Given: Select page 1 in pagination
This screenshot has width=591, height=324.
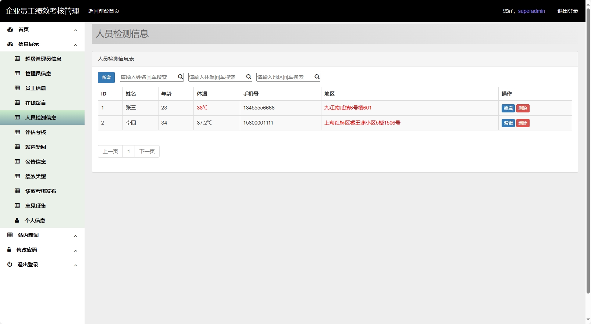Looking at the screenshot, I should pos(129,151).
